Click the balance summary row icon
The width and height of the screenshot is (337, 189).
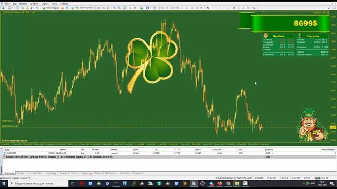[x=4, y=157]
